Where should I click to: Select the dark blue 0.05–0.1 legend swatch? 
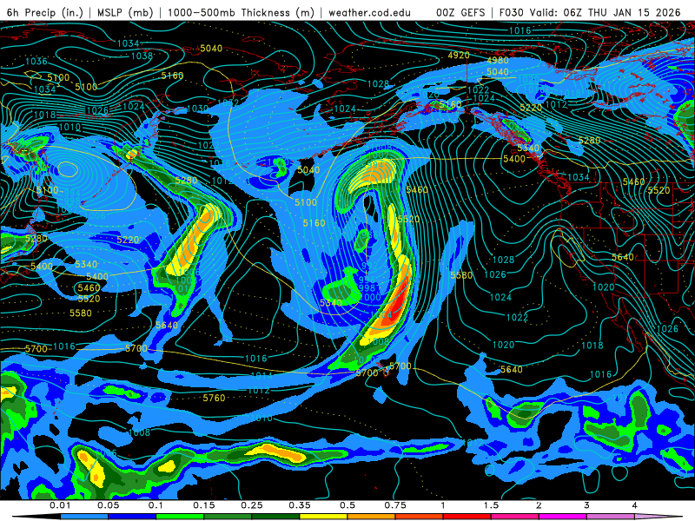point(132,517)
